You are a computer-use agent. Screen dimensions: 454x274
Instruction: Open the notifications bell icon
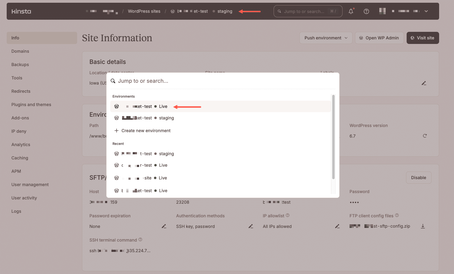351,12
